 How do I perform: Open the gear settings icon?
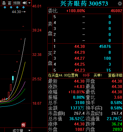[x=120, y=4]
